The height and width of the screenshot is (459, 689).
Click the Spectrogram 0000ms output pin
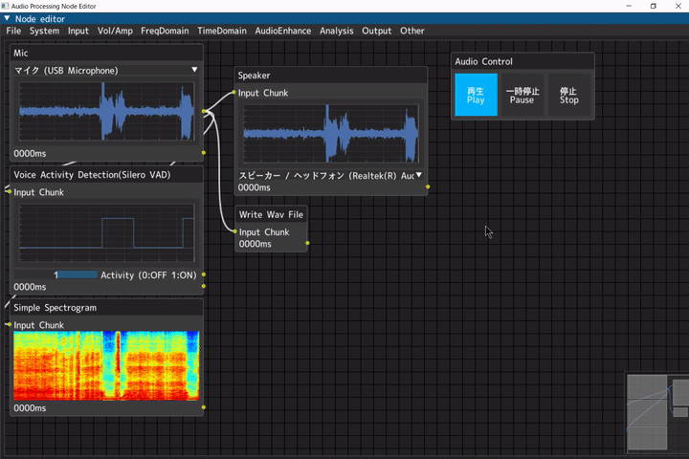click(204, 407)
